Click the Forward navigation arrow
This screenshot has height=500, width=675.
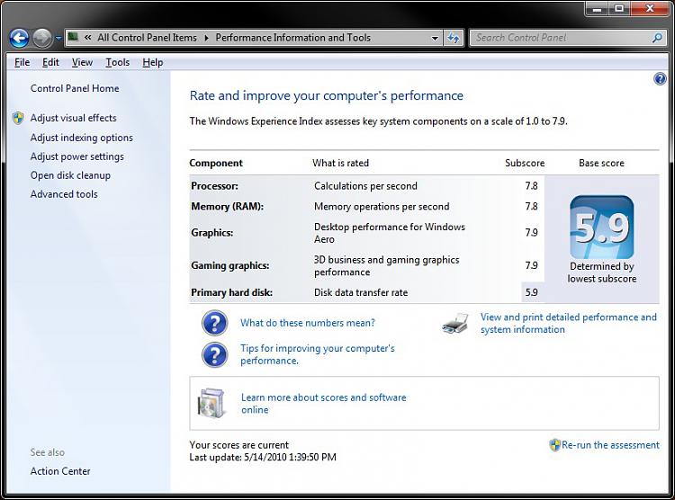pyautogui.click(x=41, y=39)
